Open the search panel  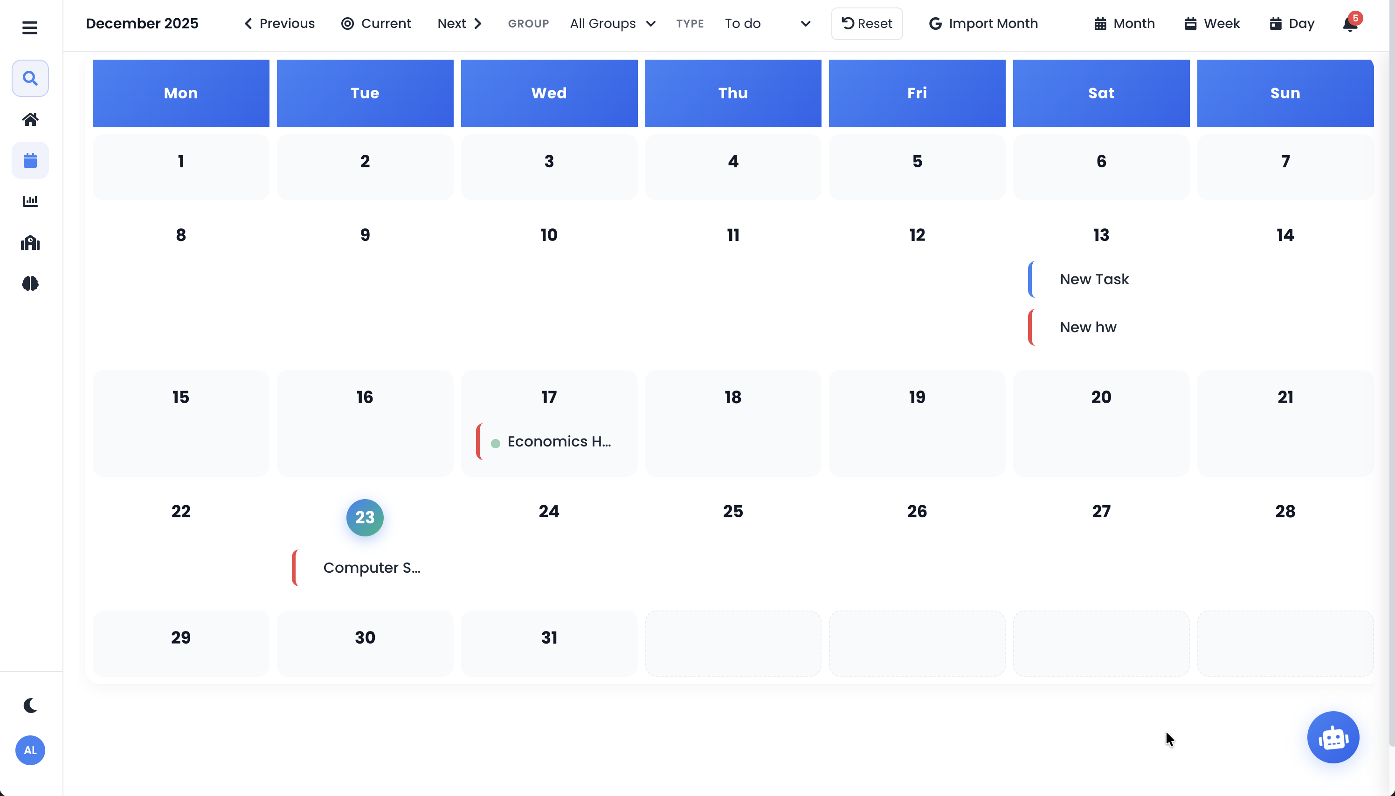(30, 78)
